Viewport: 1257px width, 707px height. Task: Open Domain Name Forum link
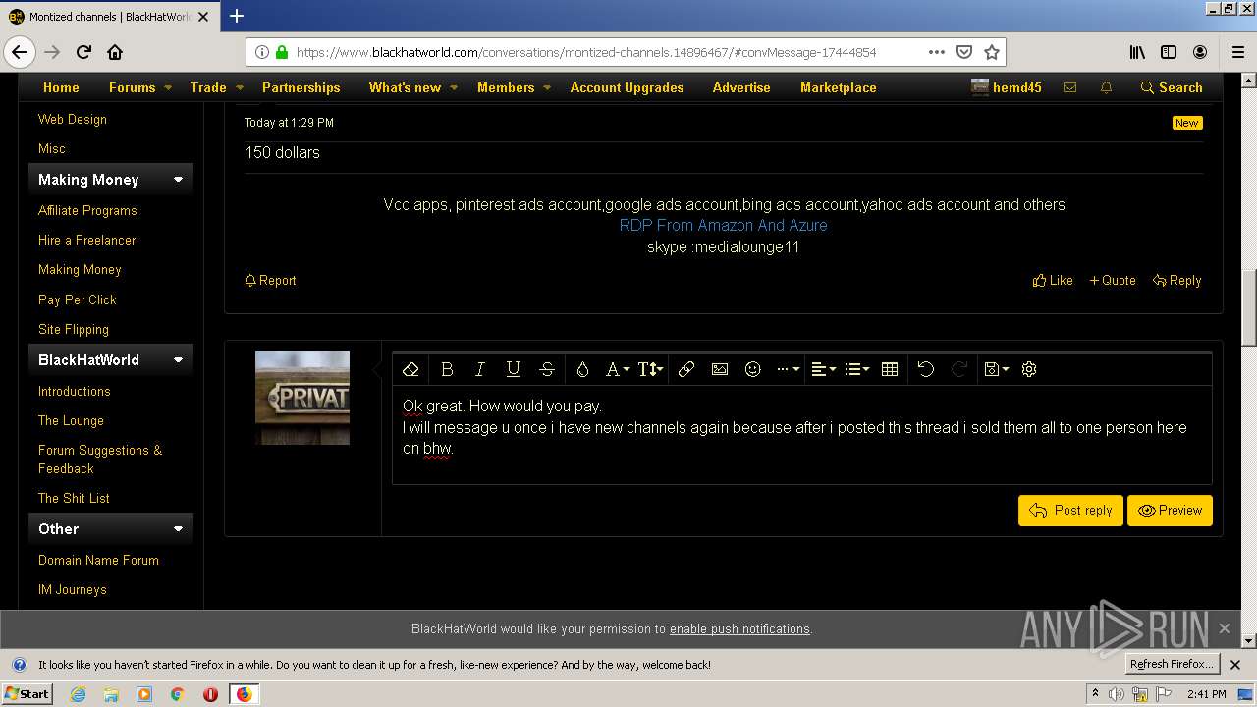(98, 560)
